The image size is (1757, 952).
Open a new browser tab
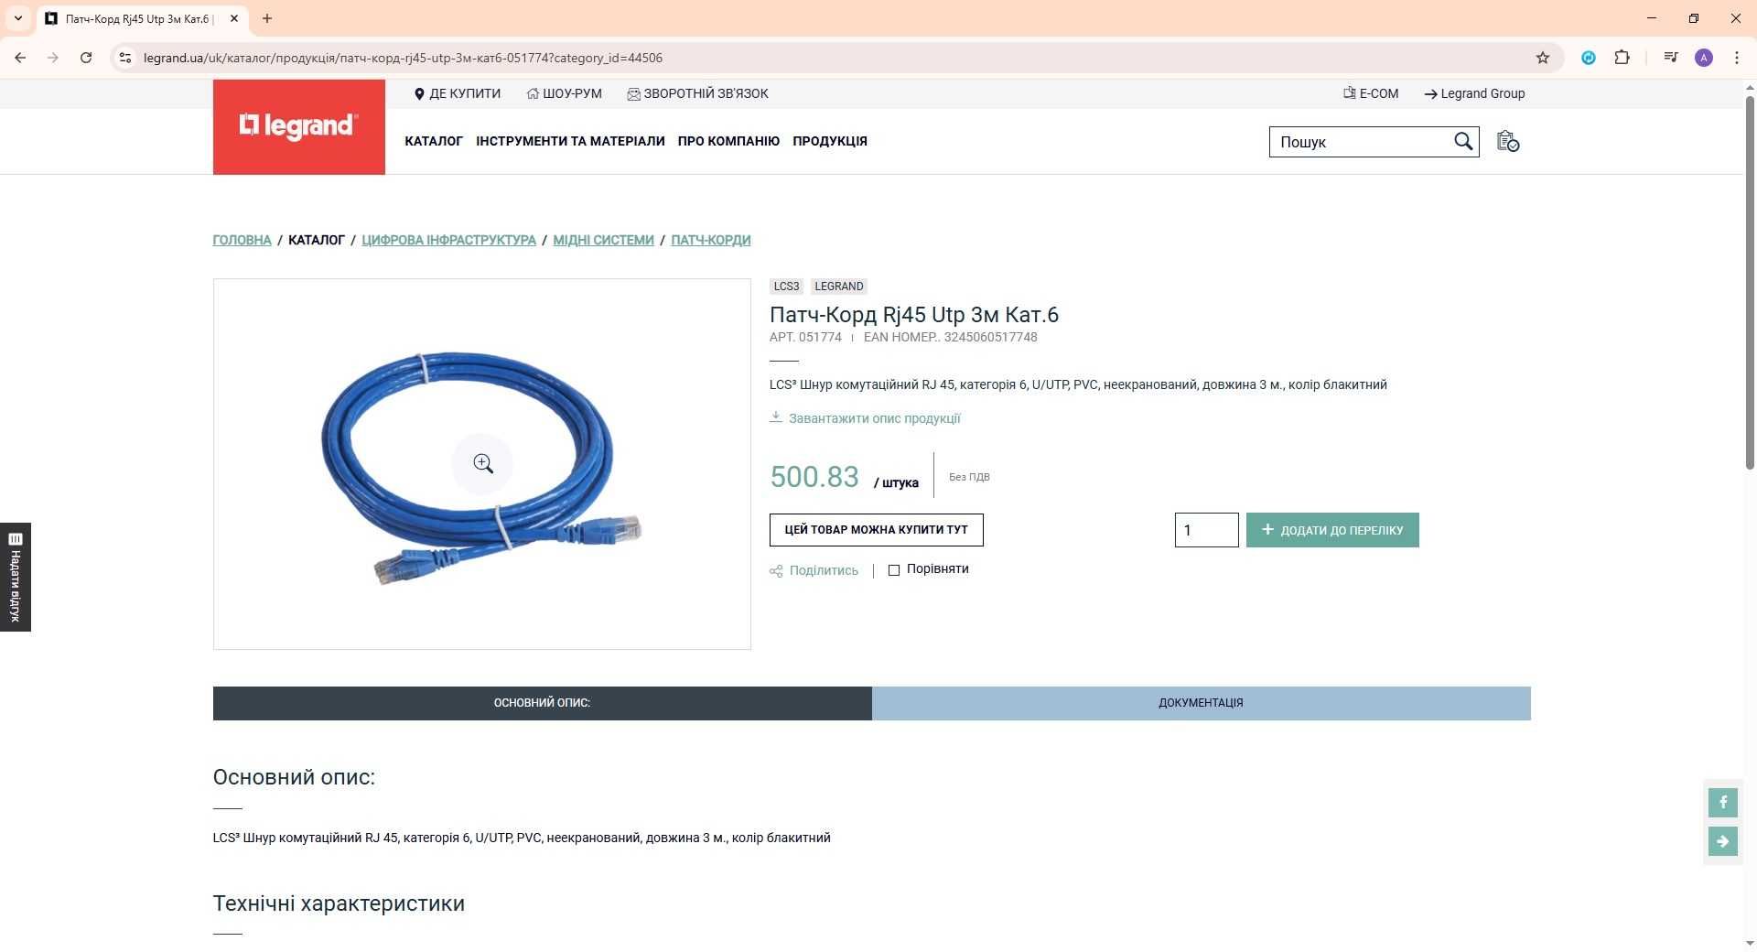point(267,18)
